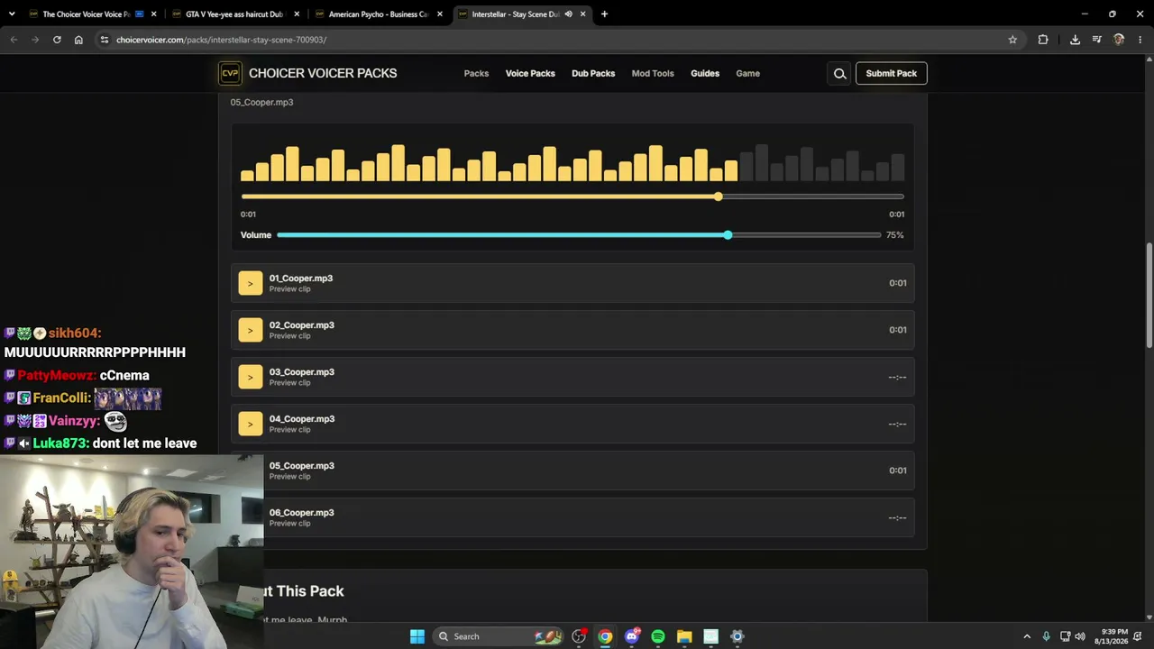Go forward with the browser arrow
The height and width of the screenshot is (649, 1154).
point(35,40)
